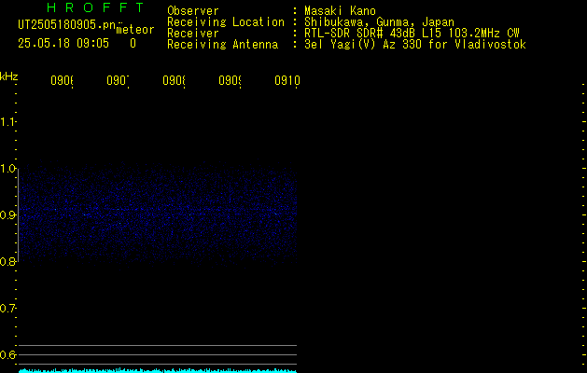Click the meteor count value 0
The height and width of the screenshot is (373, 587).
[x=133, y=44]
